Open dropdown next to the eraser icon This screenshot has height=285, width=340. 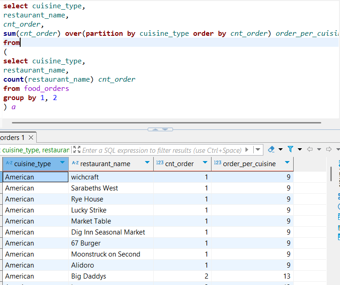[x=280, y=150]
